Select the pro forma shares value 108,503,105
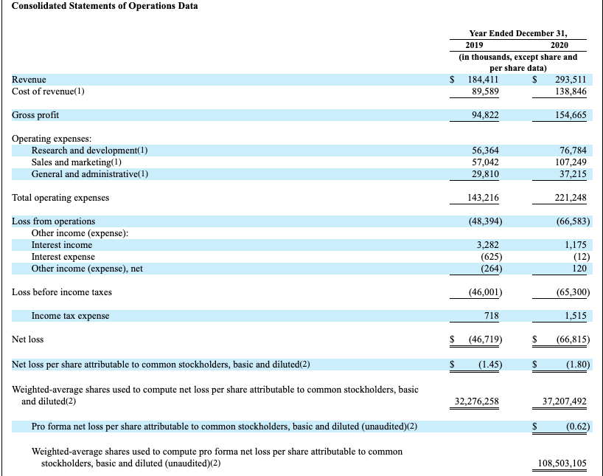The height and width of the screenshot is (476, 603). pos(562,463)
